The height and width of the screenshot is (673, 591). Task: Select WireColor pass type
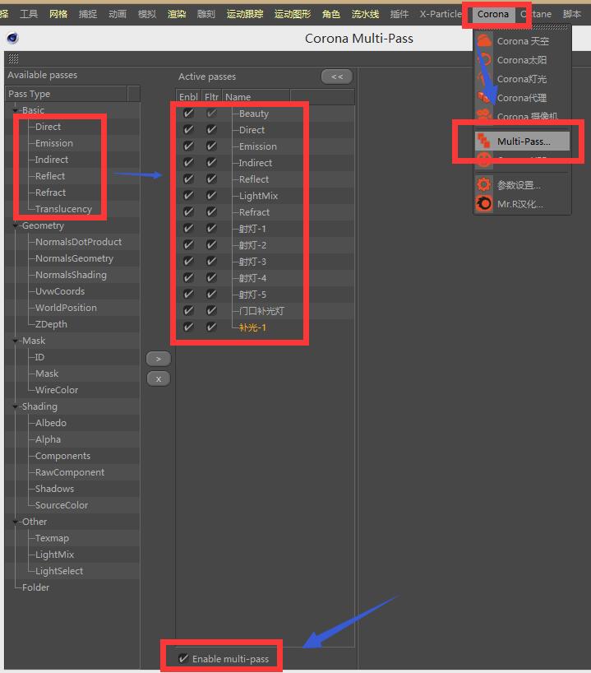pyautogui.click(x=57, y=390)
